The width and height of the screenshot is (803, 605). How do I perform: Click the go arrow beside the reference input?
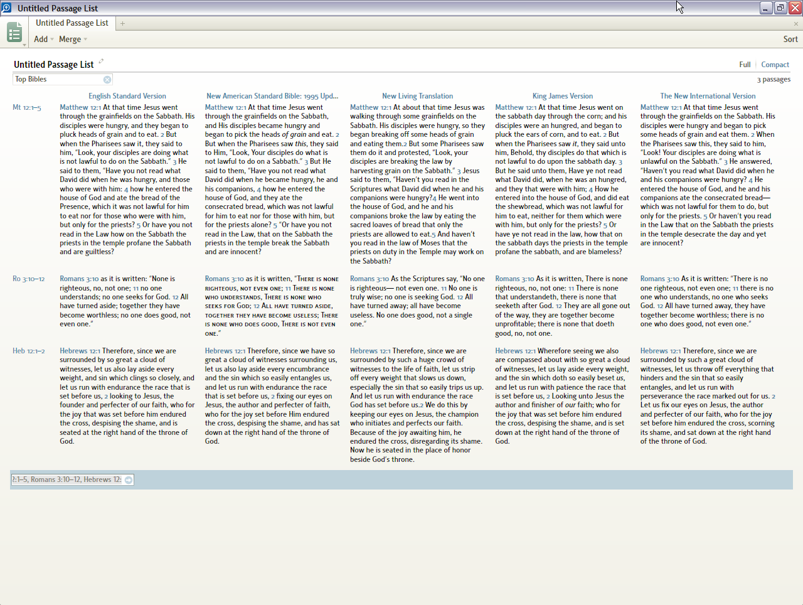129,480
